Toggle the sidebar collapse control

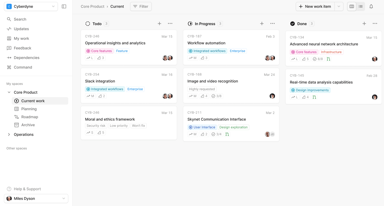click(64, 6)
